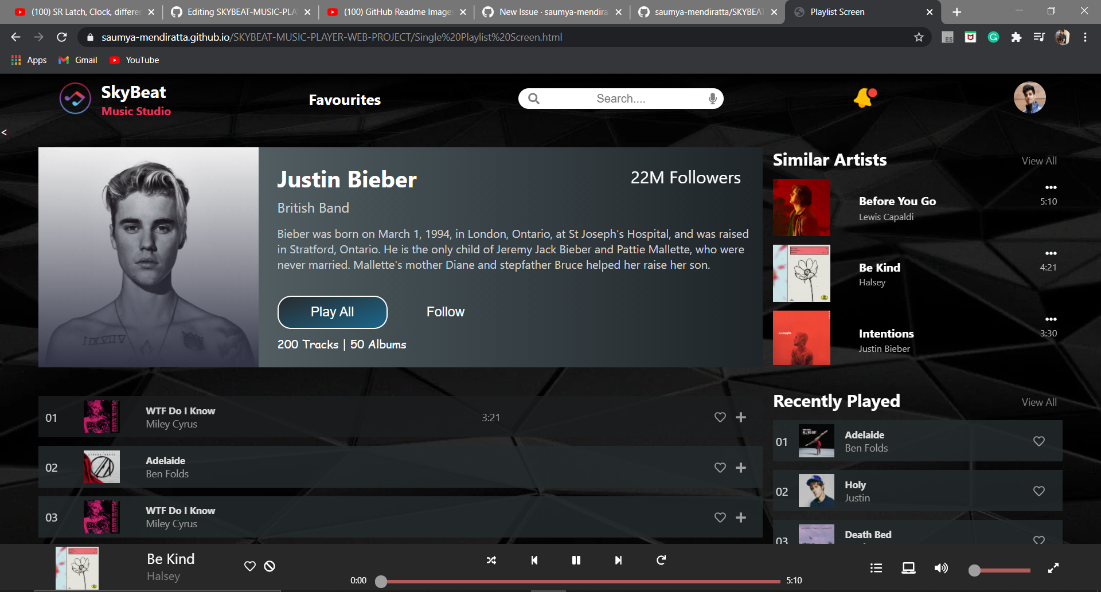The height and width of the screenshot is (592, 1101).
Task: Open the browser extensions puzzle icon
Action: tap(1016, 37)
